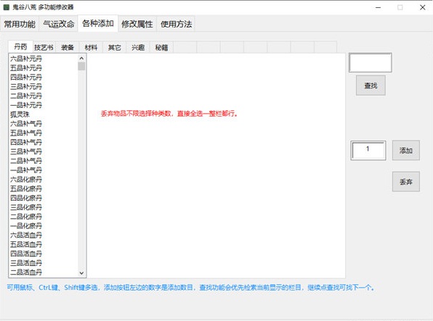Click the item list scrollbar thumb
This screenshot has width=433, height=321.
point(81,67)
